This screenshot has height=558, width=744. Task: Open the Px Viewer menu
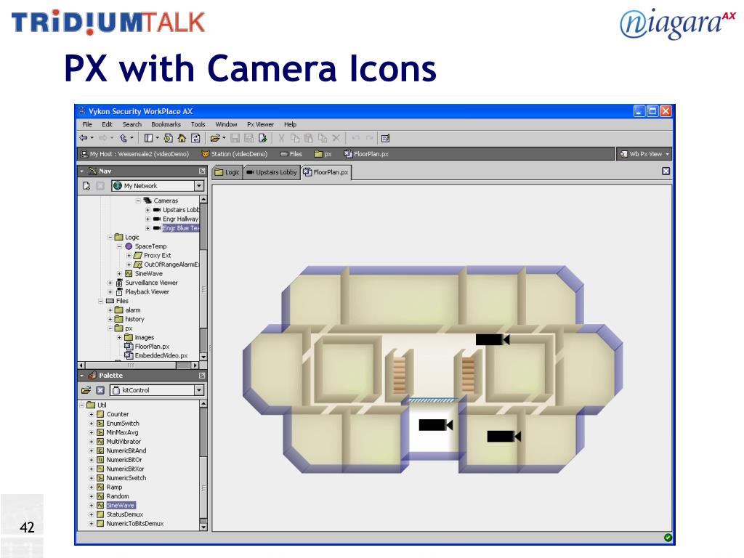click(x=260, y=124)
